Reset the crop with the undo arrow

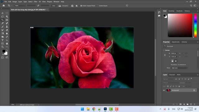pos(127,6)
